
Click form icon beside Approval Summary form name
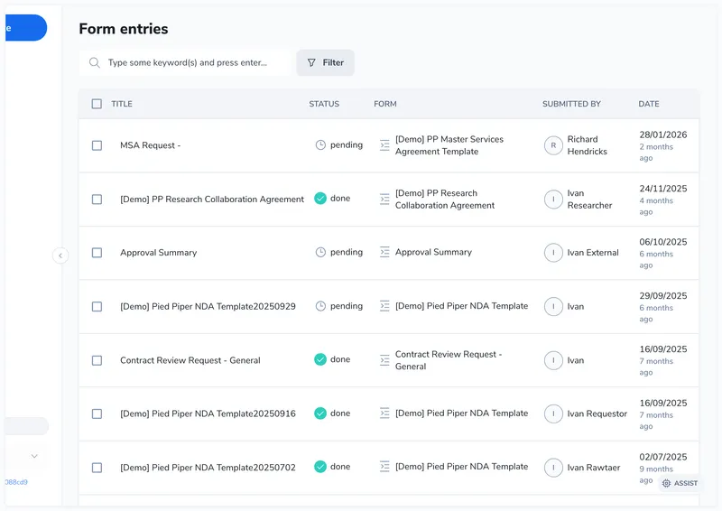click(x=384, y=252)
